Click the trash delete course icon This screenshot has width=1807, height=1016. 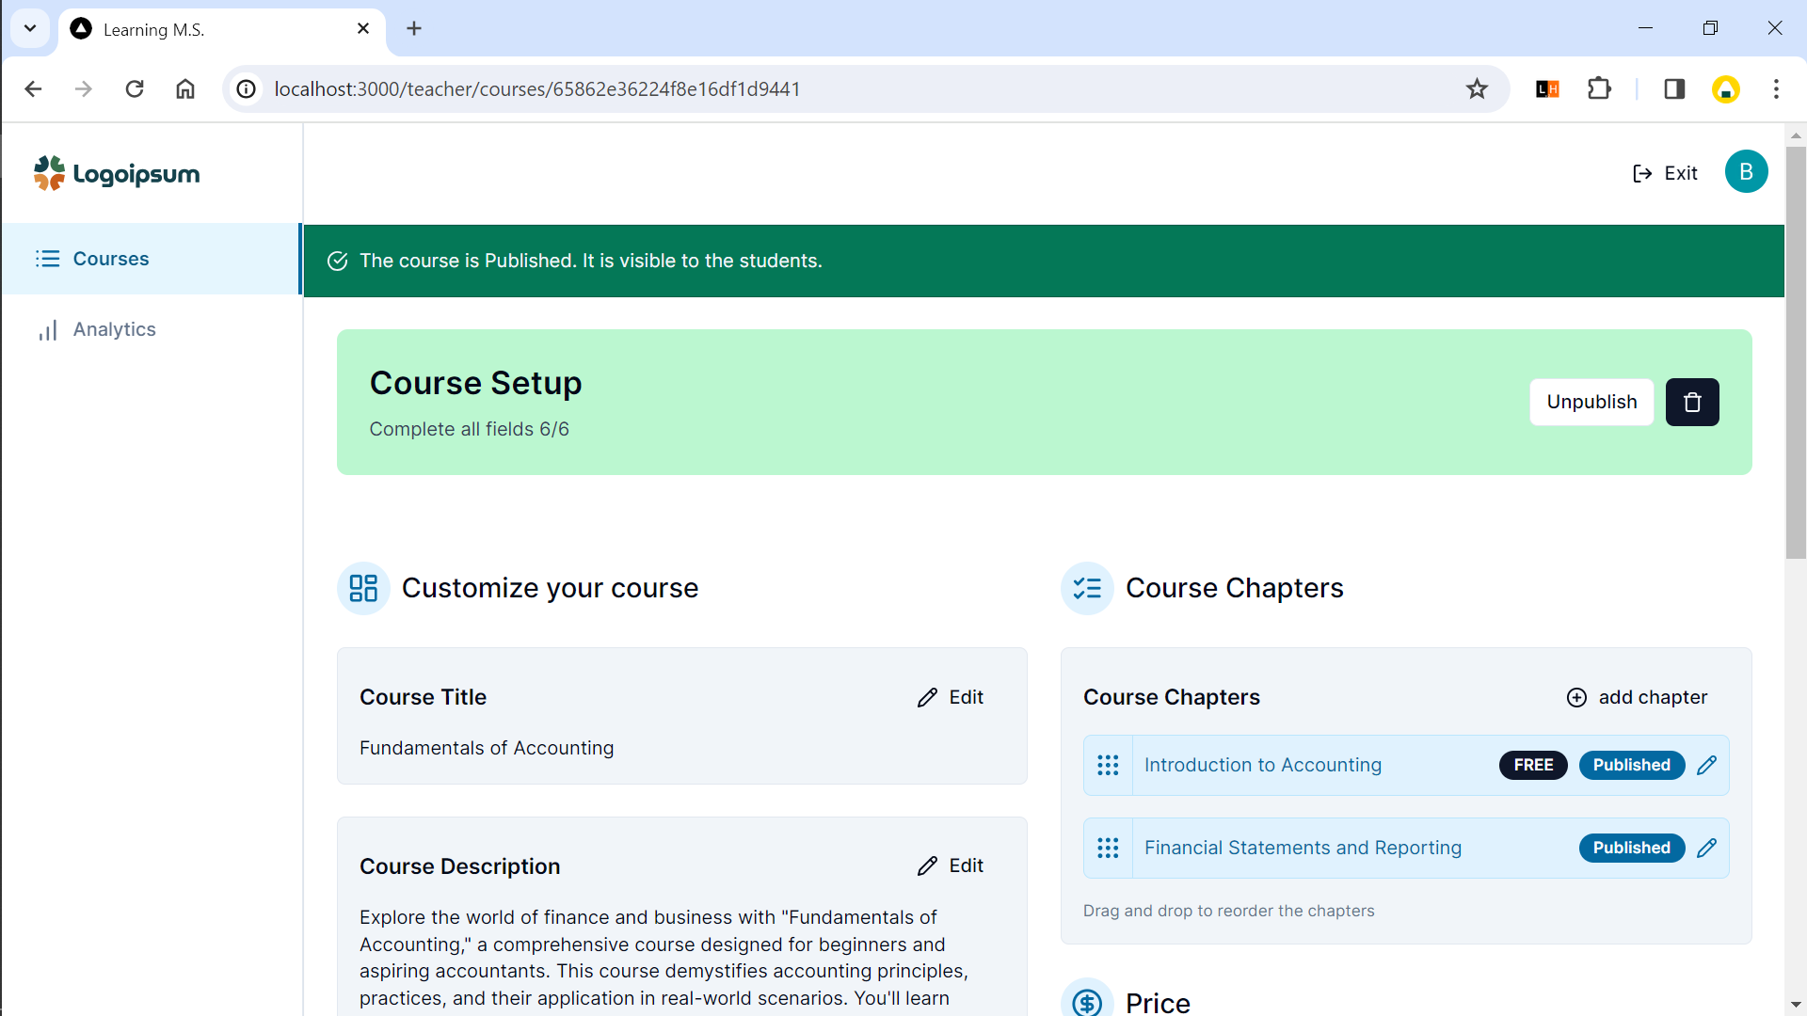coord(1691,402)
